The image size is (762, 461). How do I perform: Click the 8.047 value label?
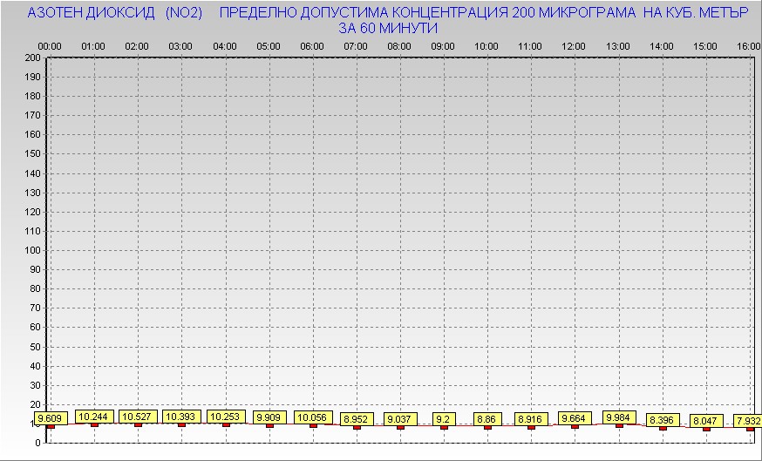click(706, 421)
